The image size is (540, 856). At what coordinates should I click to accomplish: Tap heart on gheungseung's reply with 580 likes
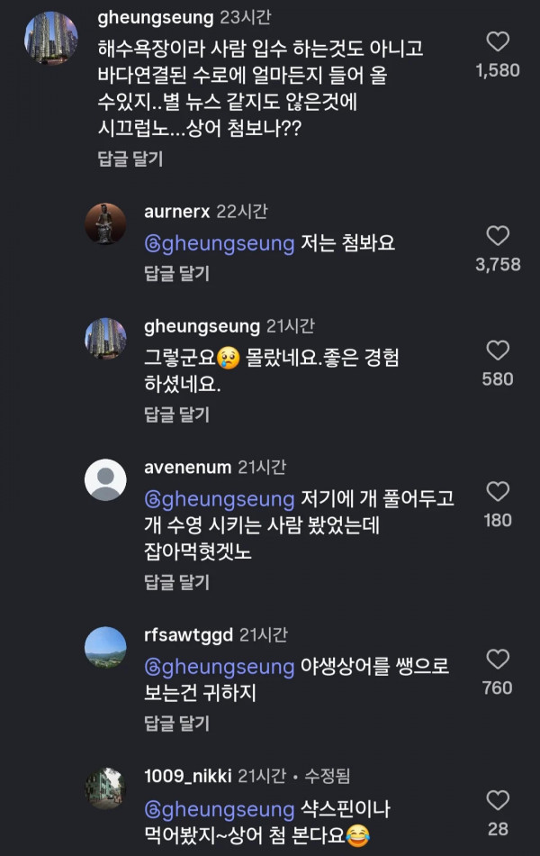point(498,351)
